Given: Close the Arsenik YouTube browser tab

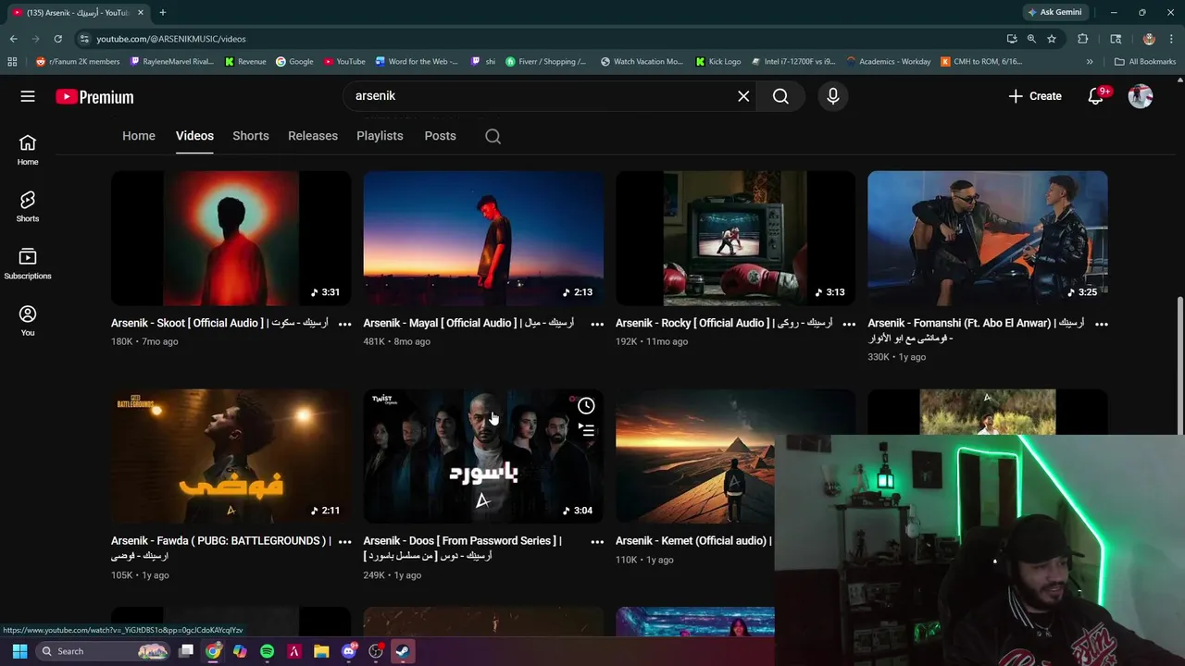Looking at the screenshot, I should (x=141, y=13).
